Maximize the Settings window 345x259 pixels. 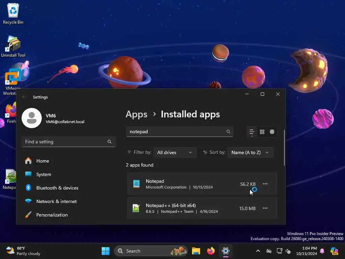[x=262, y=94]
